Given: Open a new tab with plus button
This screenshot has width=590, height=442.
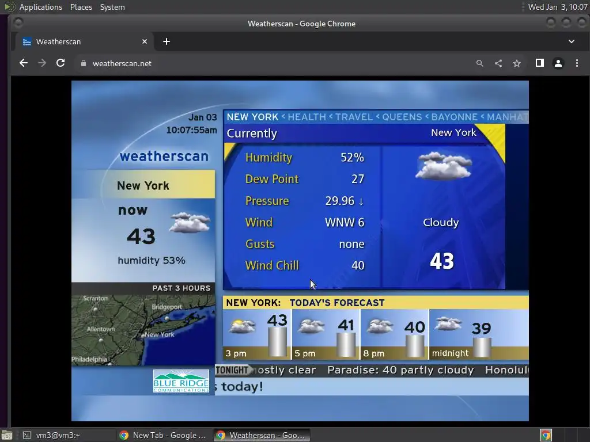Looking at the screenshot, I should (167, 41).
